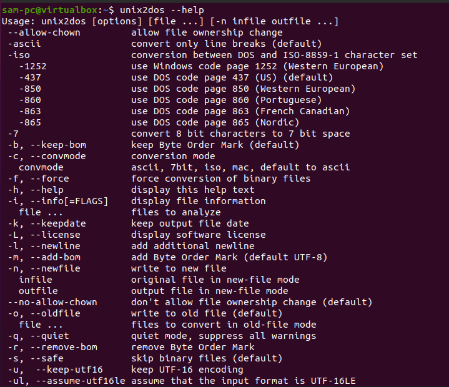Click the -865 Nordic code page line
The height and width of the screenshot is (387, 449).
pos(159,122)
